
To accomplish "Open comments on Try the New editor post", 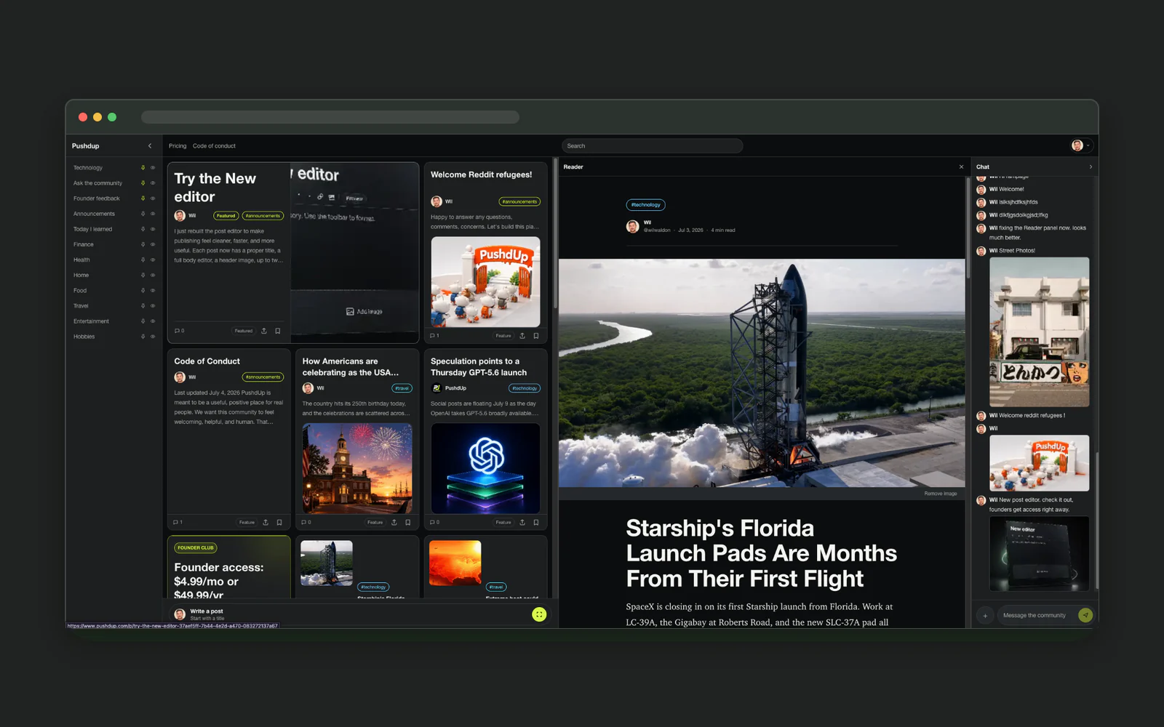I will tap(179, 331).
